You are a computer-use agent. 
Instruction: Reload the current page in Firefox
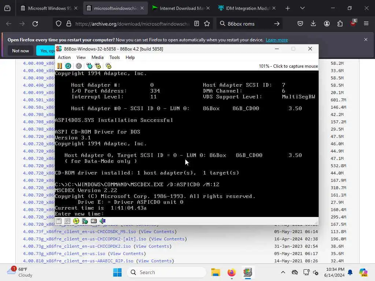pyautogui.click(x=35, y=24)
